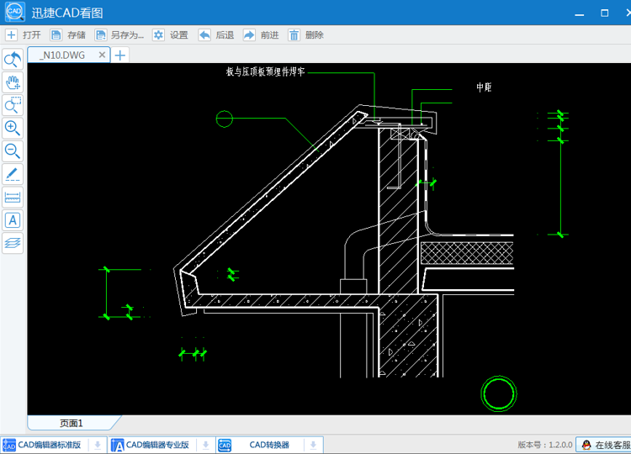Click the green double circle in drawing

coord(499,393)
